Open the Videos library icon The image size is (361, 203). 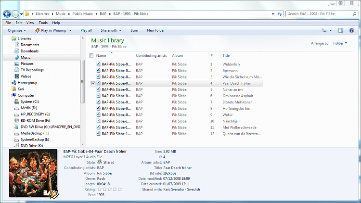(x=17, y=76)
